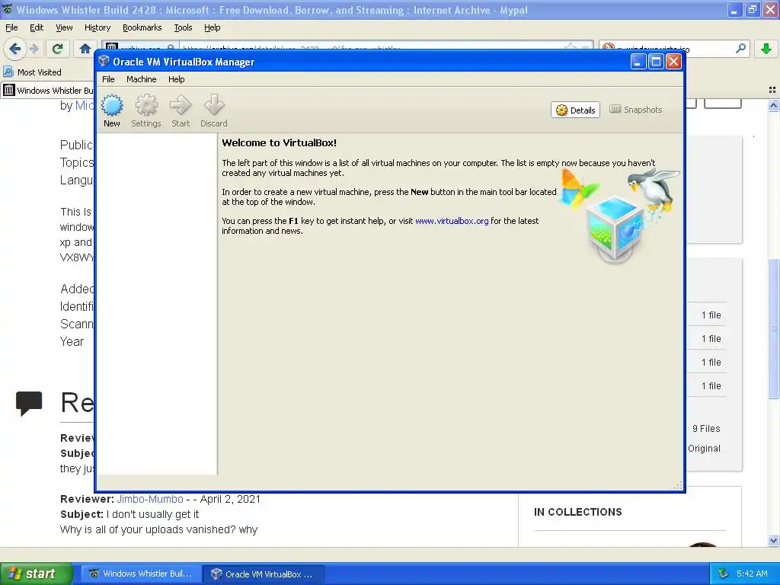Image resolution: width=780 pixels, height=585 pixels.
Task: Open the Mypal History menu
Action: click(x=97, y=27)
